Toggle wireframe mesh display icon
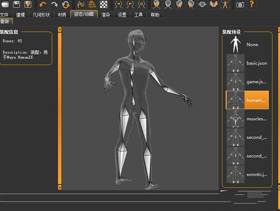 coord(92,4)
